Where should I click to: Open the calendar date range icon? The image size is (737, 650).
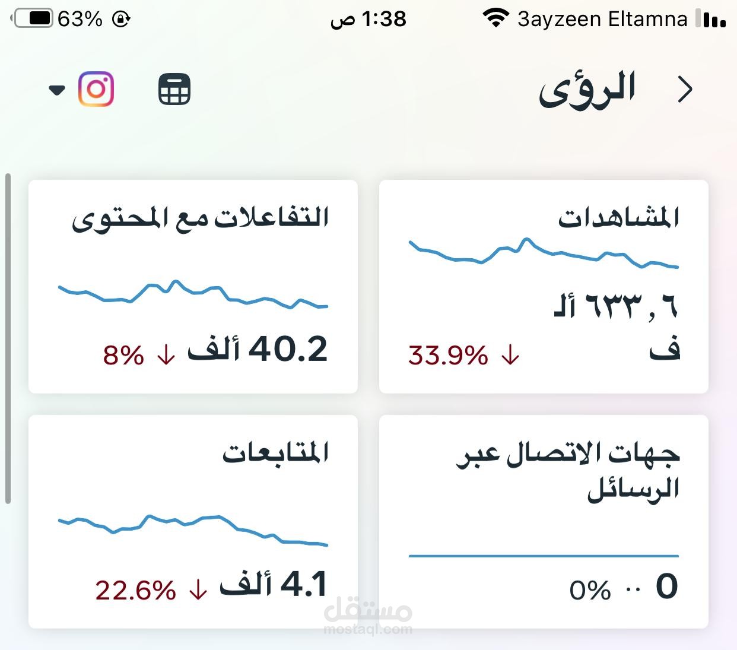[174, 90]
